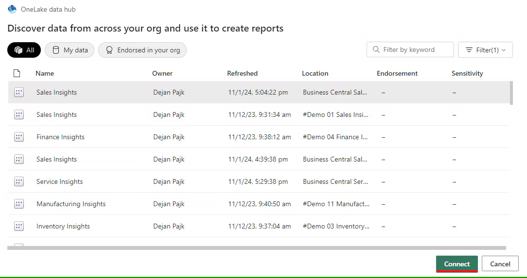Open the Filter(1) dropdown
527x278 pixels.
coord(485,50)
